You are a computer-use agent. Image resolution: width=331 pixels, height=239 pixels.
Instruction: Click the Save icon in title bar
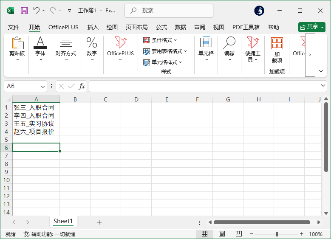(x=24, y=10)
